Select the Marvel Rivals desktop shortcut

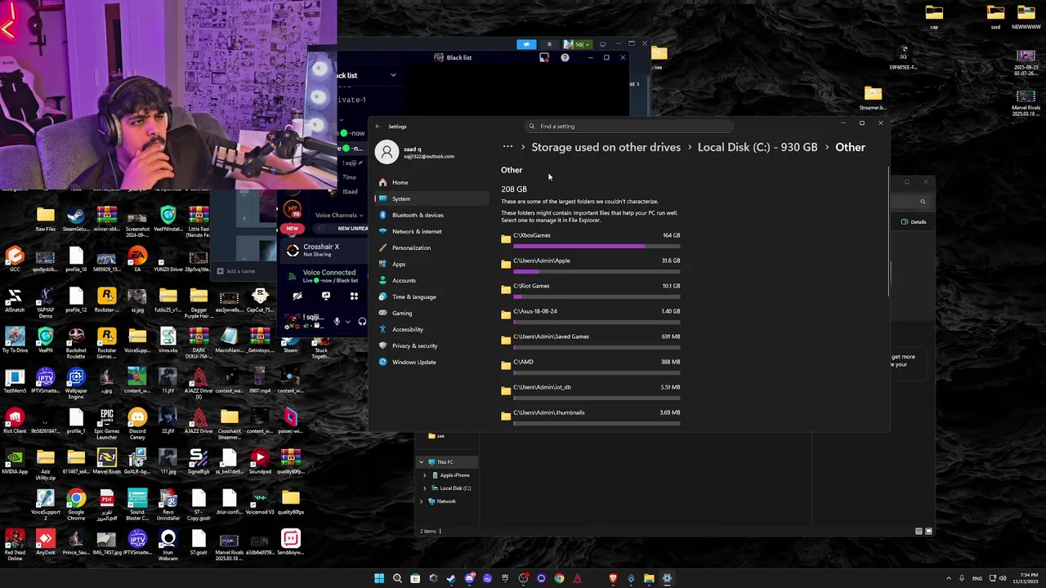pyautogui.click(x=106, y=462)
